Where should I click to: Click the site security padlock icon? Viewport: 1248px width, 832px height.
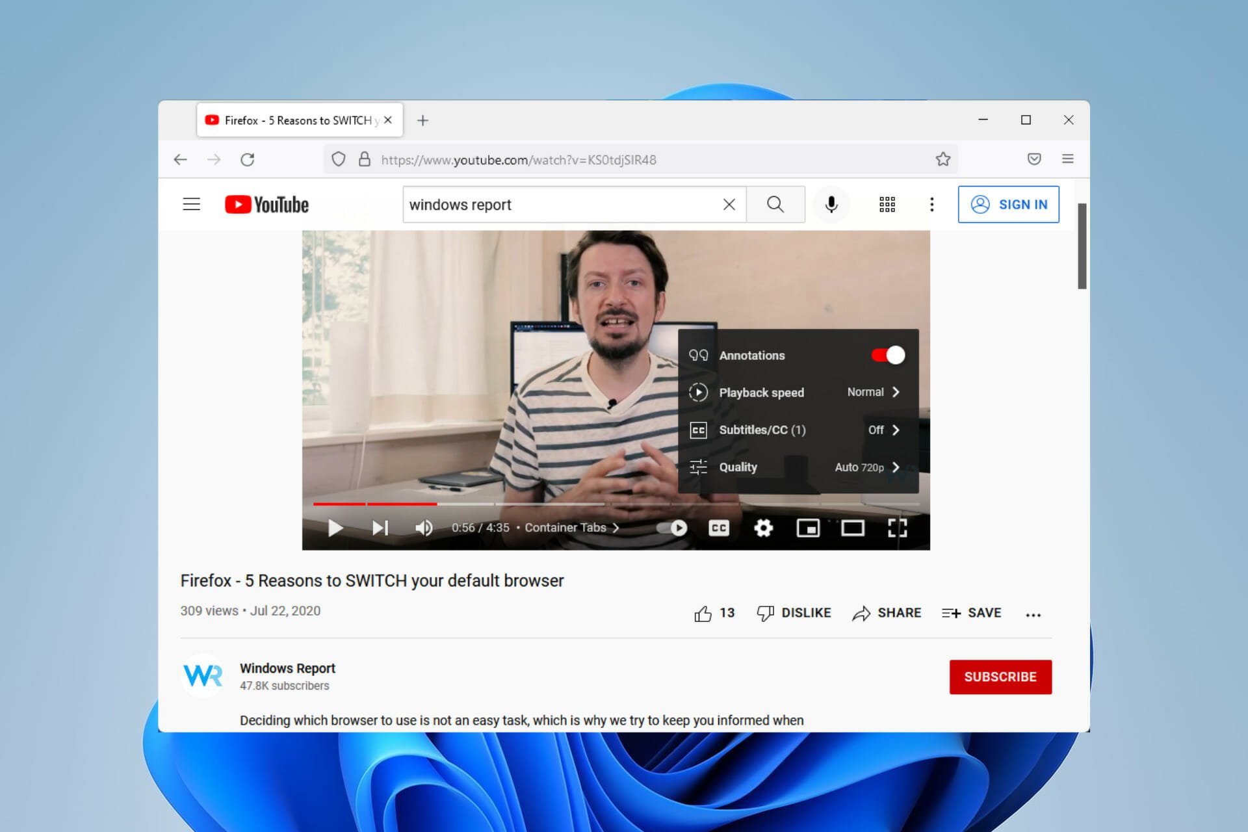(x=365, y=159)
